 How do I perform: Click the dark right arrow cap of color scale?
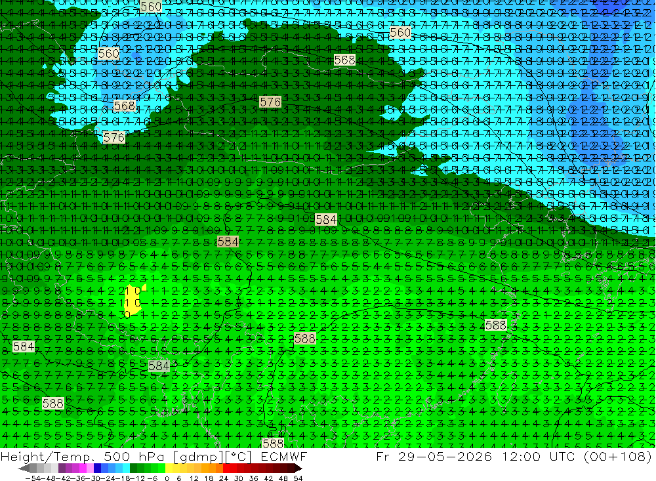pyautogui.click(x=298, y=469)
